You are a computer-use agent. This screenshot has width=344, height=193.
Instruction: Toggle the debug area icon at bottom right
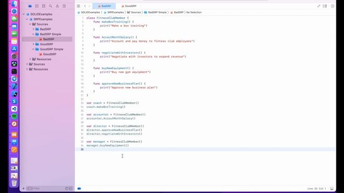332,189
